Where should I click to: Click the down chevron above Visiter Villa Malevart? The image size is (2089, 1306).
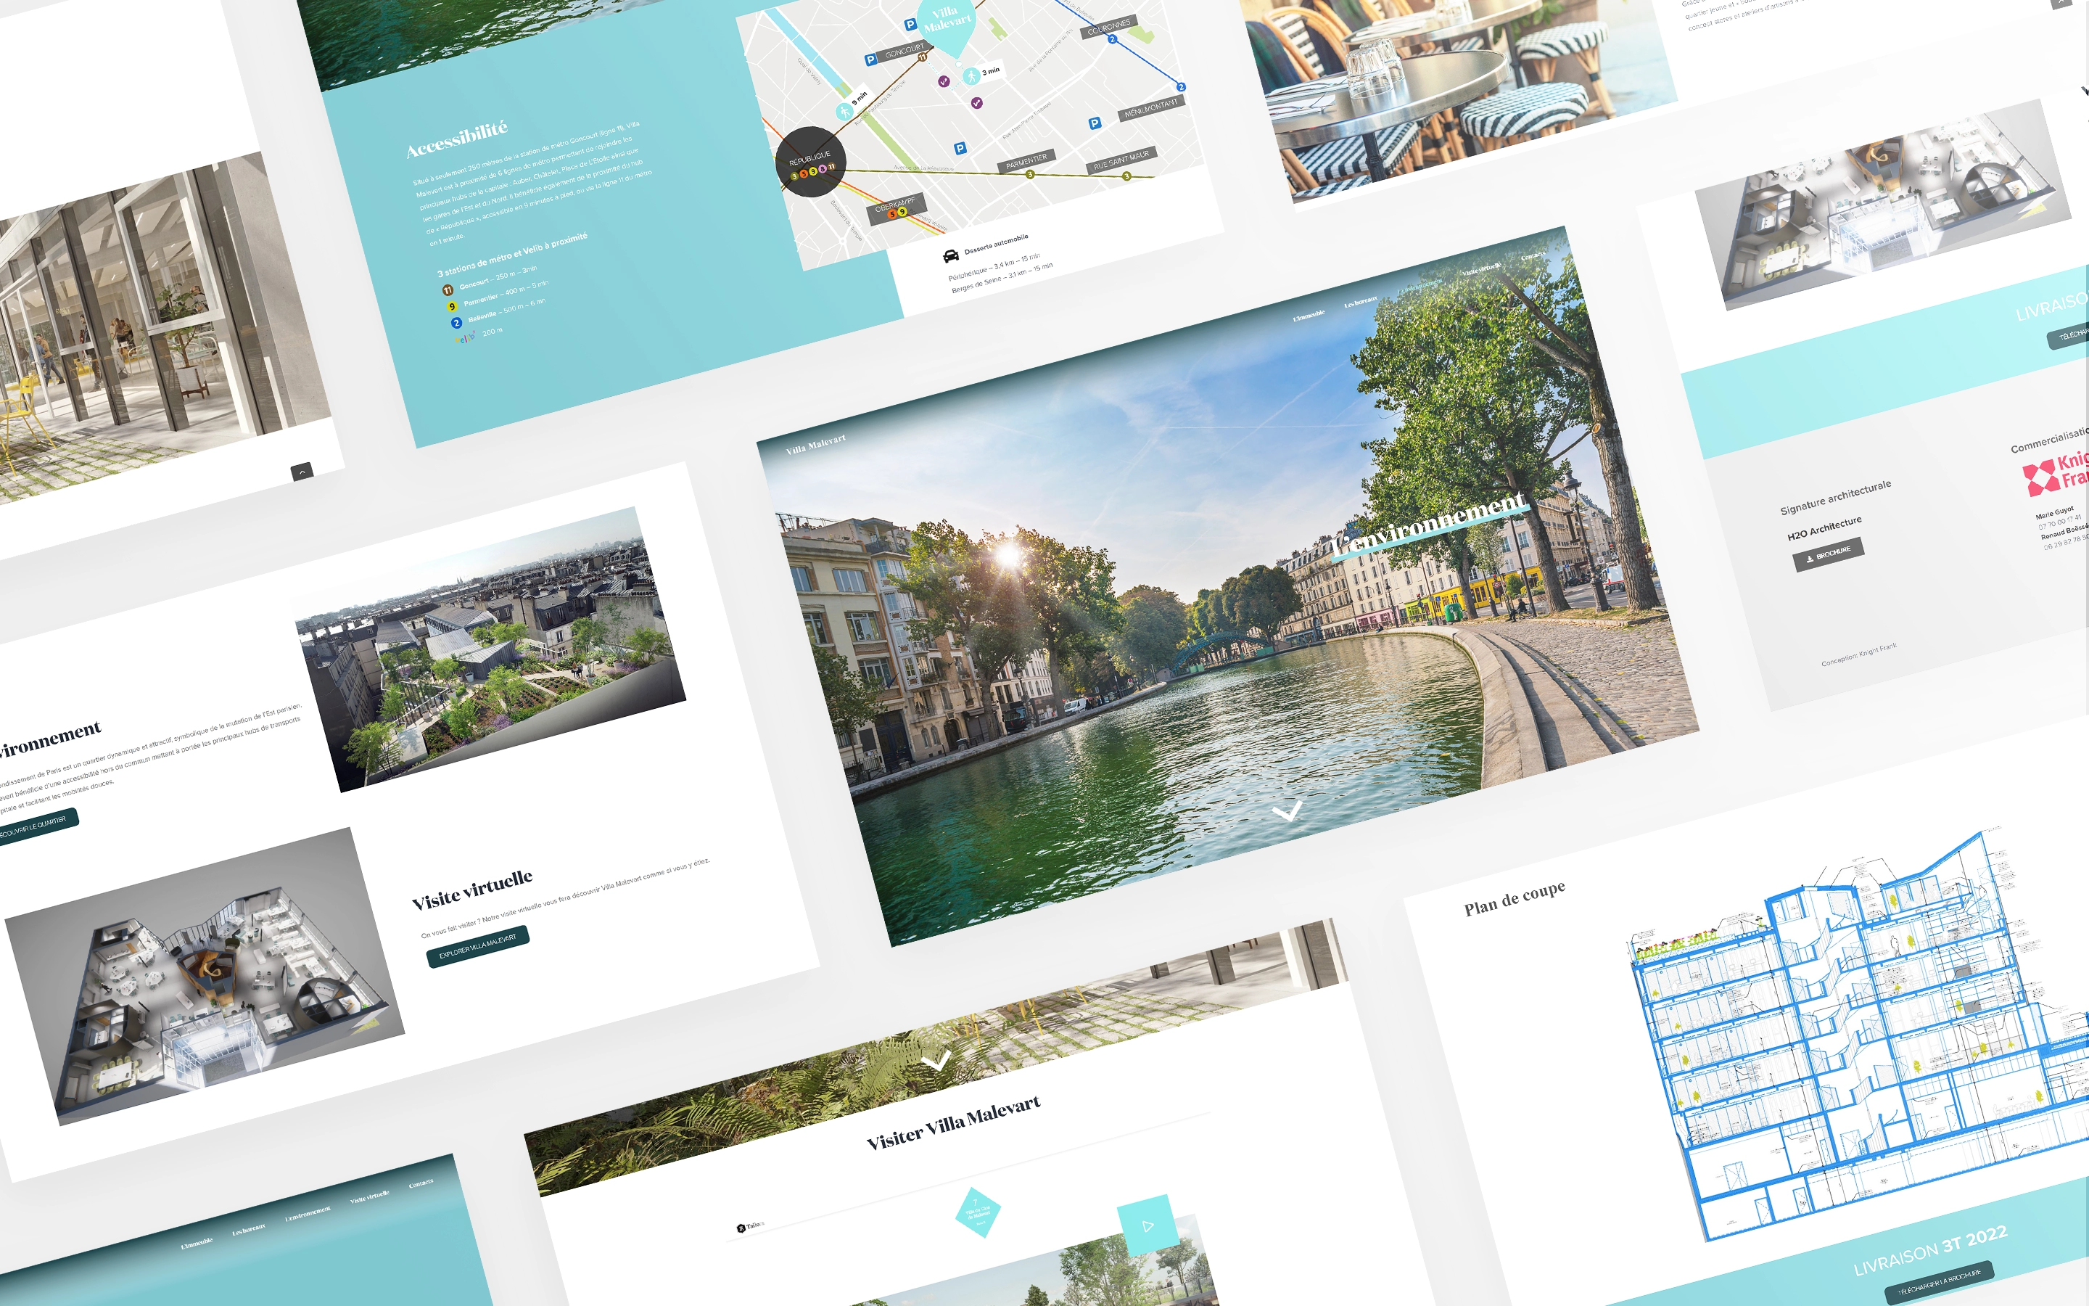point(936,1059)
